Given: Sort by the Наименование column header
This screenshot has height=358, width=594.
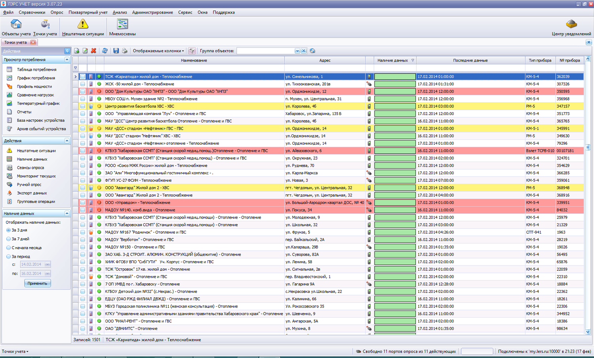Looking at the screenshot, I should pos(194,60).
